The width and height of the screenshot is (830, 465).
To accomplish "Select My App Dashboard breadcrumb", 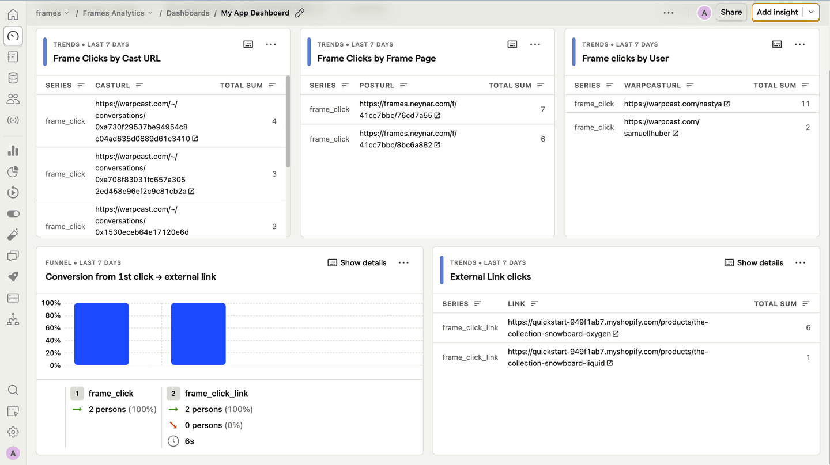I will (255, 13).
